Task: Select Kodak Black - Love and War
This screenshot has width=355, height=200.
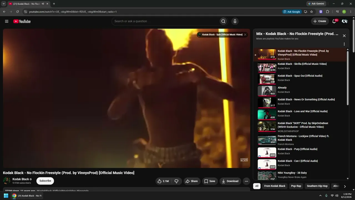Action: [300, 114]
